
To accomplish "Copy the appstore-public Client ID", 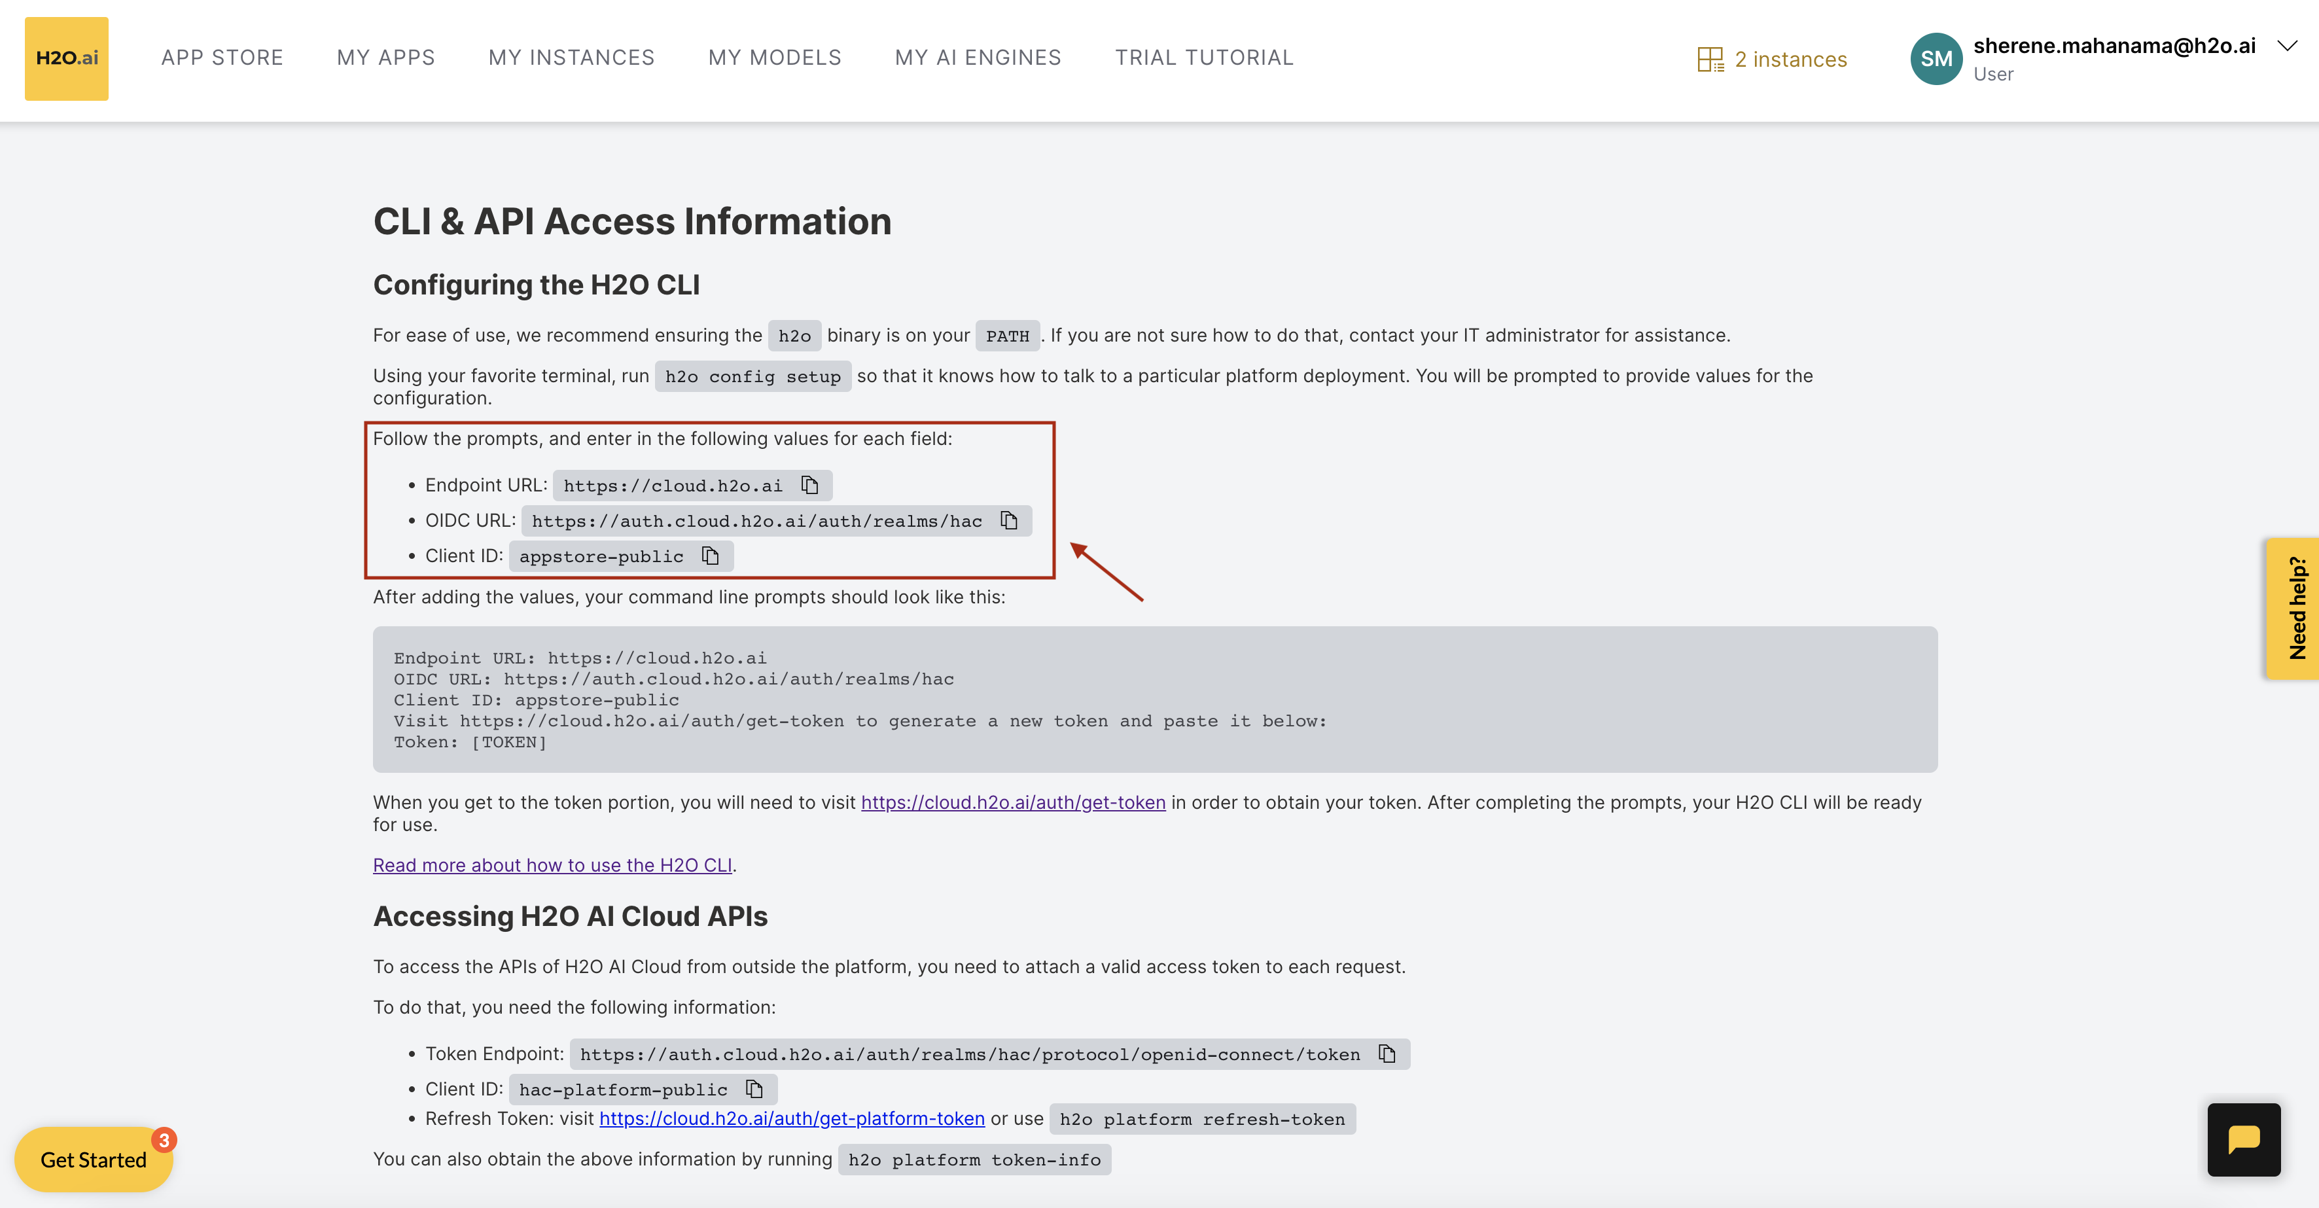I will click(710, 556).
